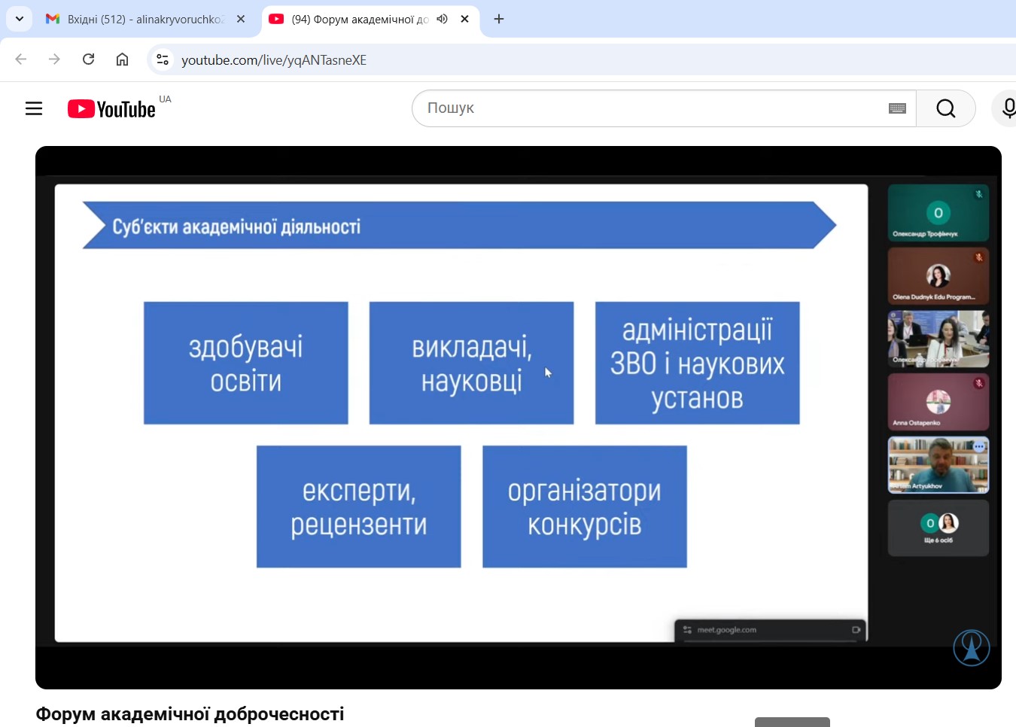Click the magnifying glass search button
Viewport: 1016px width, 727px height.
click(945, 108)
